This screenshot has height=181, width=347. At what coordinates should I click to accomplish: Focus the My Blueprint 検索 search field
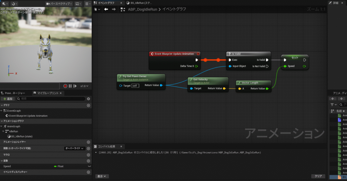51,99
